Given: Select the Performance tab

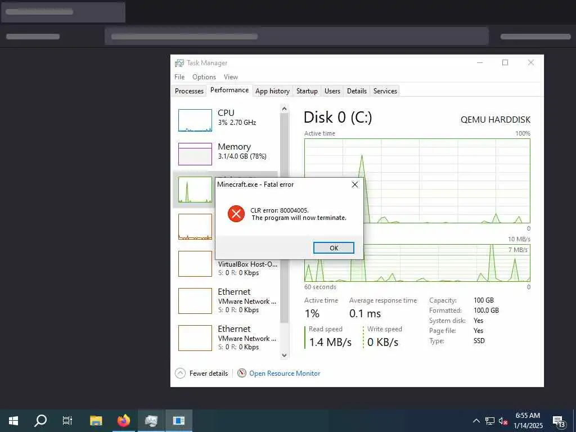Looking at the screenshot, I should pyautogui.click(x=229, y=90).
